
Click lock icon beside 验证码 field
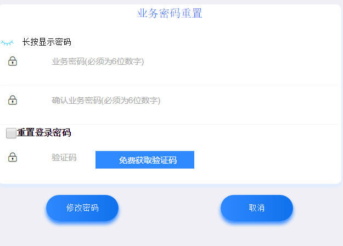(x=13, y=158)
